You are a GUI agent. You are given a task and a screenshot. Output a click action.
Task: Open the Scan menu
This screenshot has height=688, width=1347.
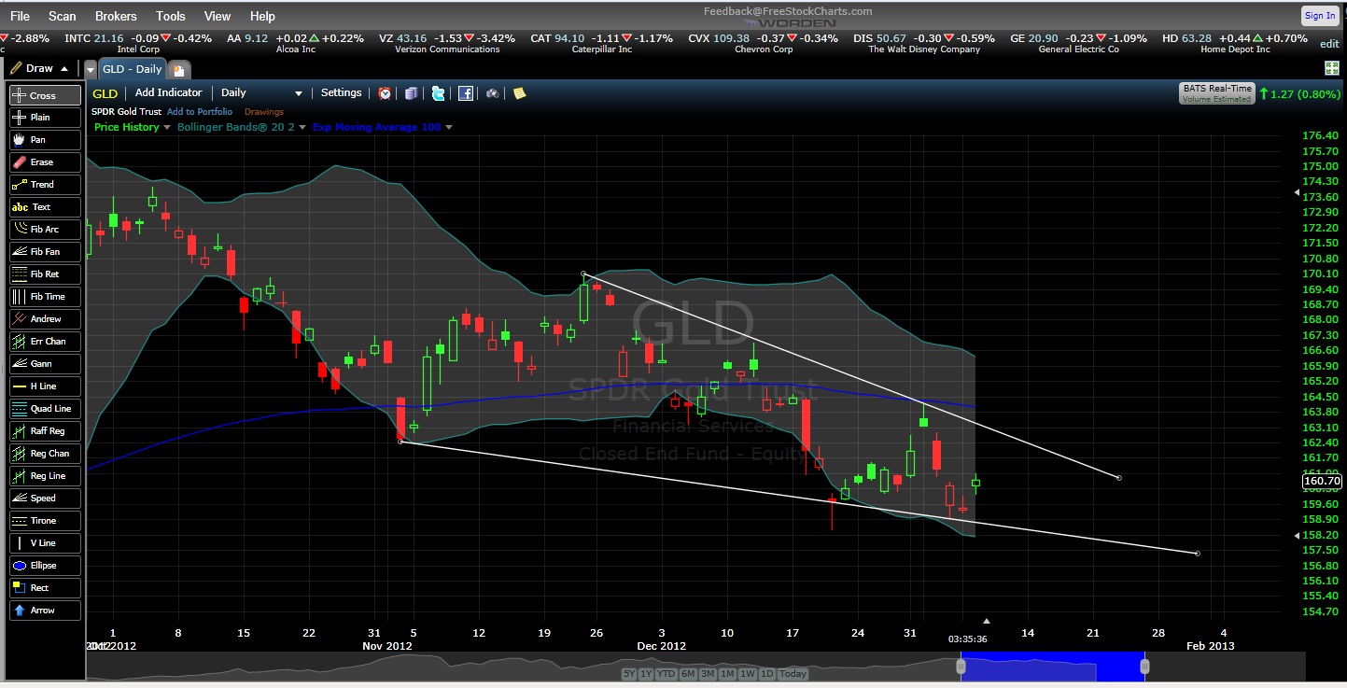(63, 16)
